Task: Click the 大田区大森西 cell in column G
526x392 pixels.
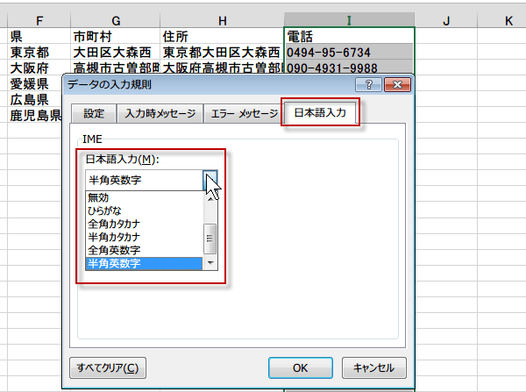Action: click(x=116, y=52)
